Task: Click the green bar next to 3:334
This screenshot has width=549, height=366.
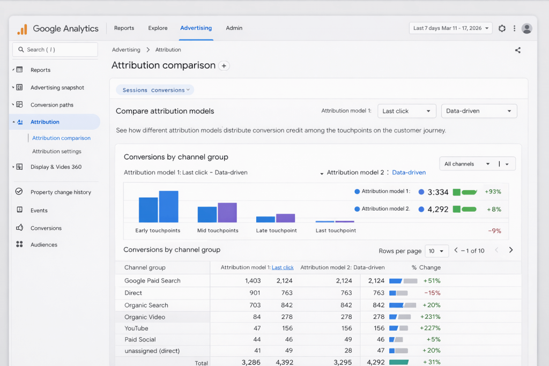Action: [465, 192]
